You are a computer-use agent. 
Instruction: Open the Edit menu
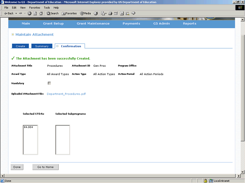(14, 8)
